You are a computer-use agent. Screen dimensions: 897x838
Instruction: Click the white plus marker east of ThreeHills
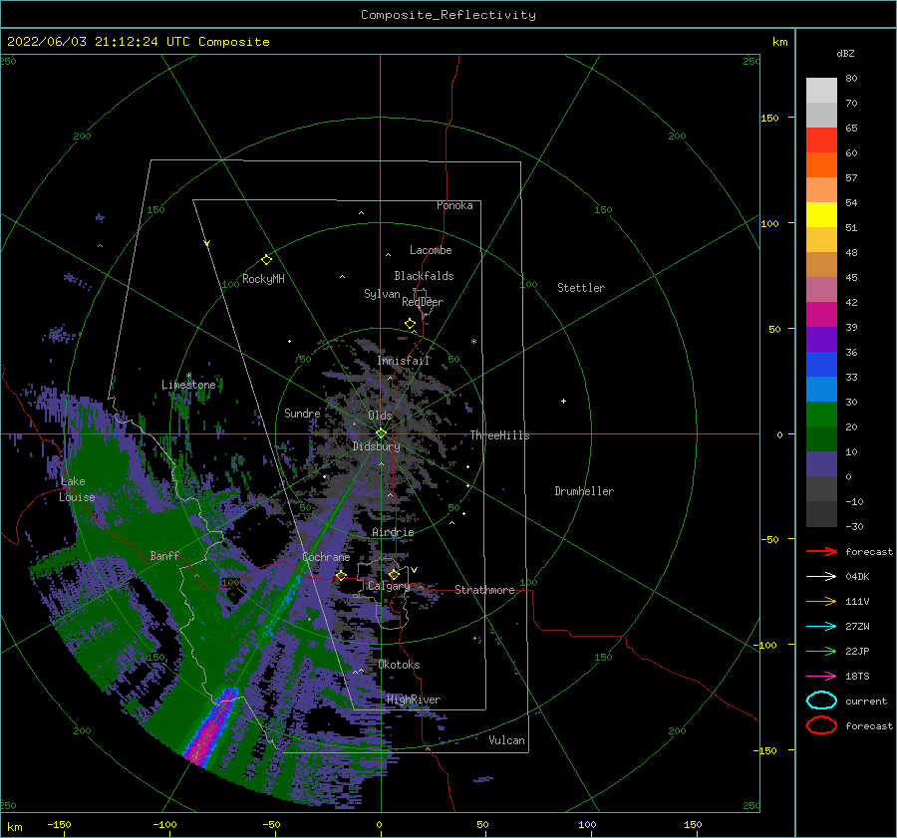coord(563,401)
